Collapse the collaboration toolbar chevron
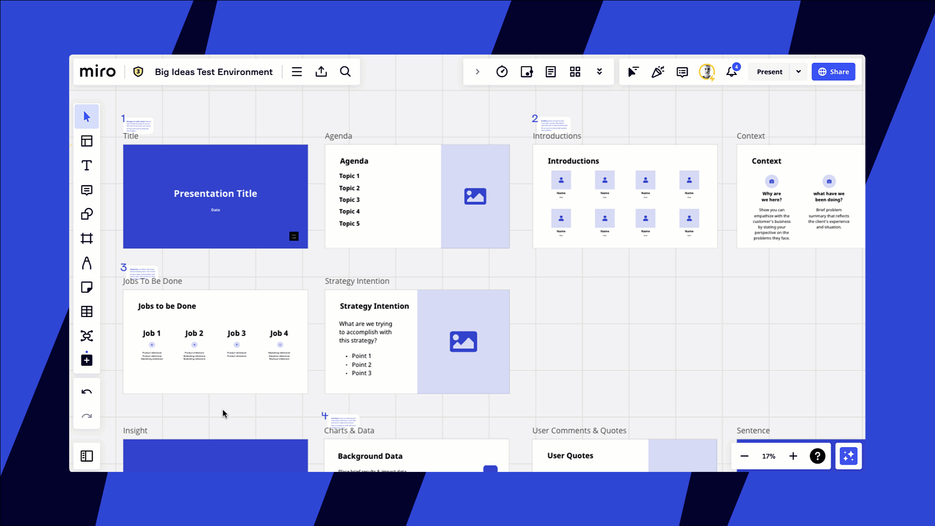Image resolution: width=935 pixels, height=526 pixels. point(477,72)
